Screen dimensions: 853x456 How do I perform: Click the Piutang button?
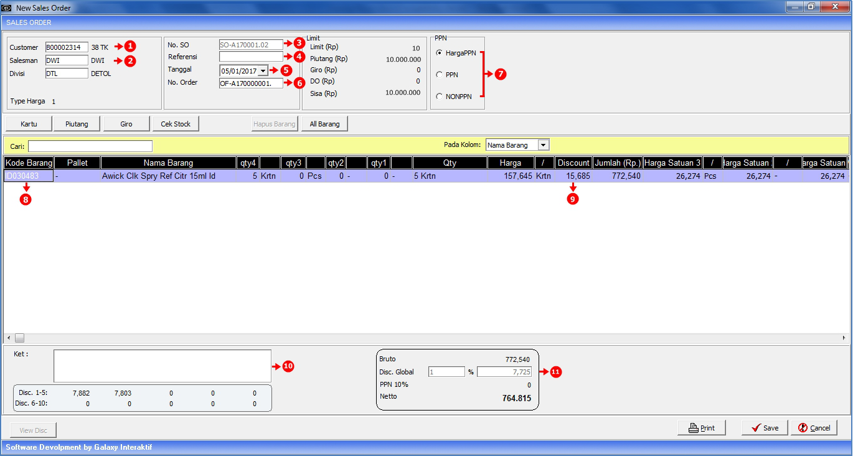[77, 124]
